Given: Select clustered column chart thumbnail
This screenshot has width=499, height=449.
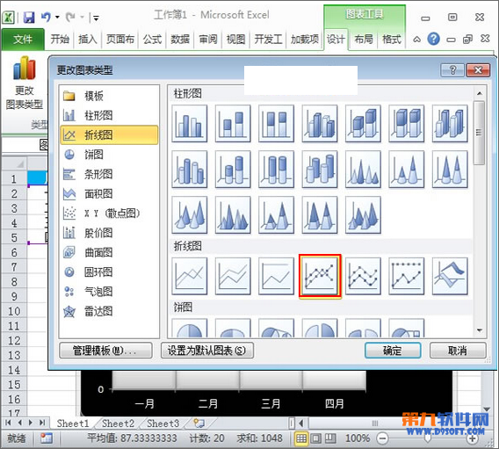Looking at the screenshot, I should point(190,124).
